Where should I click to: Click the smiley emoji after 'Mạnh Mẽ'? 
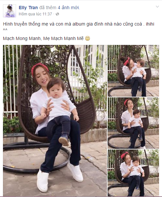[x=88, y=38]
